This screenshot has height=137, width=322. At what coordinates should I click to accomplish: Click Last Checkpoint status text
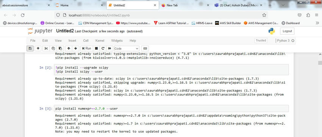point(100,31)
